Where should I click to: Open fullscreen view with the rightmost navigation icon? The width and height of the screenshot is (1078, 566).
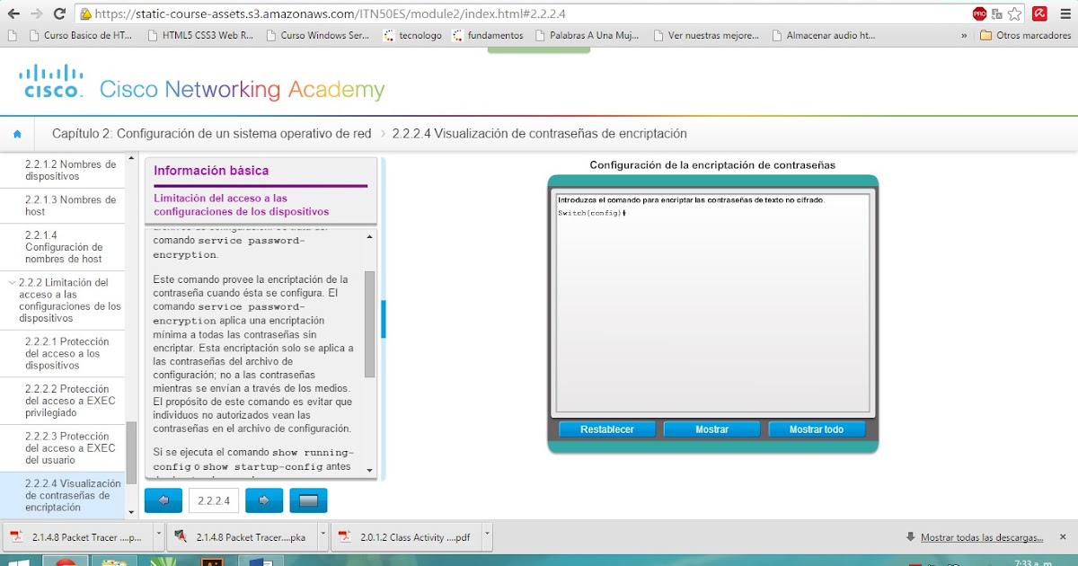tap(308, 500)
